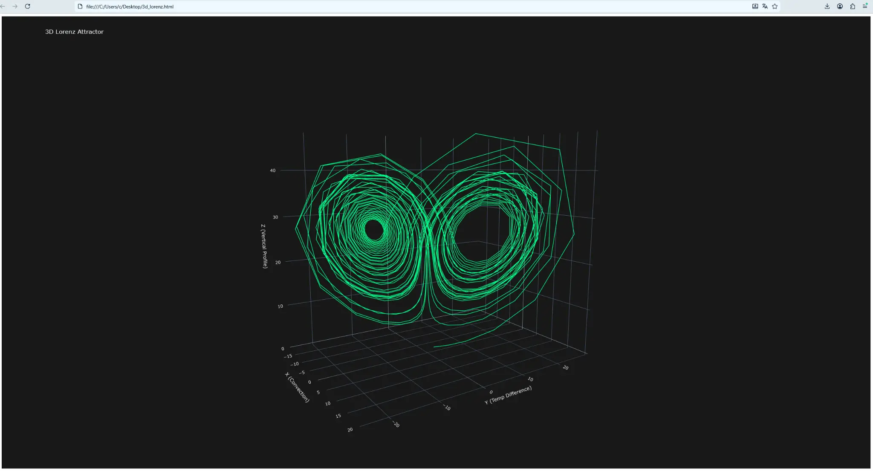Click the 3D Lorenz Attractor title

(75, 32)
